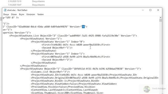The width and height of the screenshot is (168, 94).
Task: Open the Düzen menu
Action: [14, 14]
